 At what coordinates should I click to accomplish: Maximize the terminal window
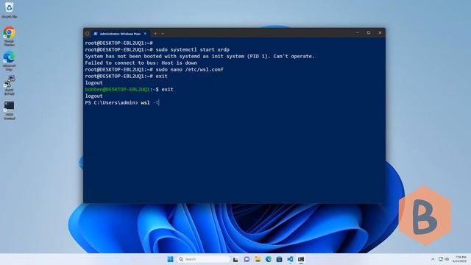[369, 32]
